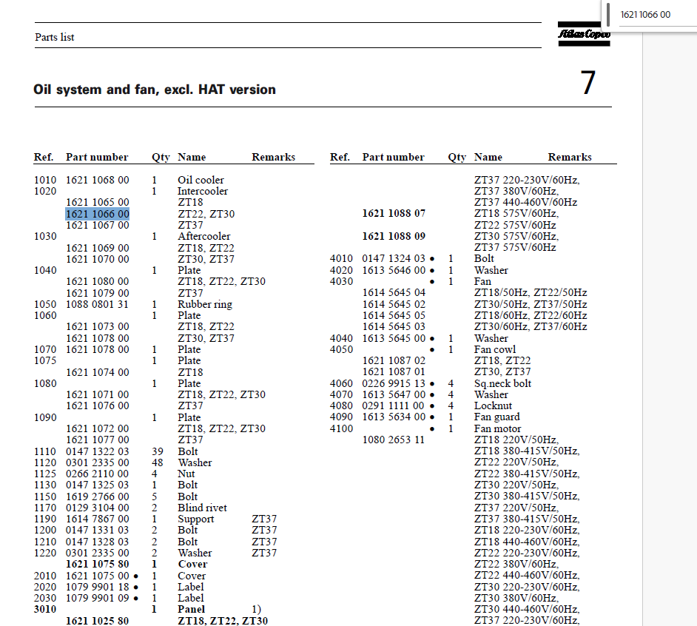Select part number 1079 9901 09

[98, 599]
